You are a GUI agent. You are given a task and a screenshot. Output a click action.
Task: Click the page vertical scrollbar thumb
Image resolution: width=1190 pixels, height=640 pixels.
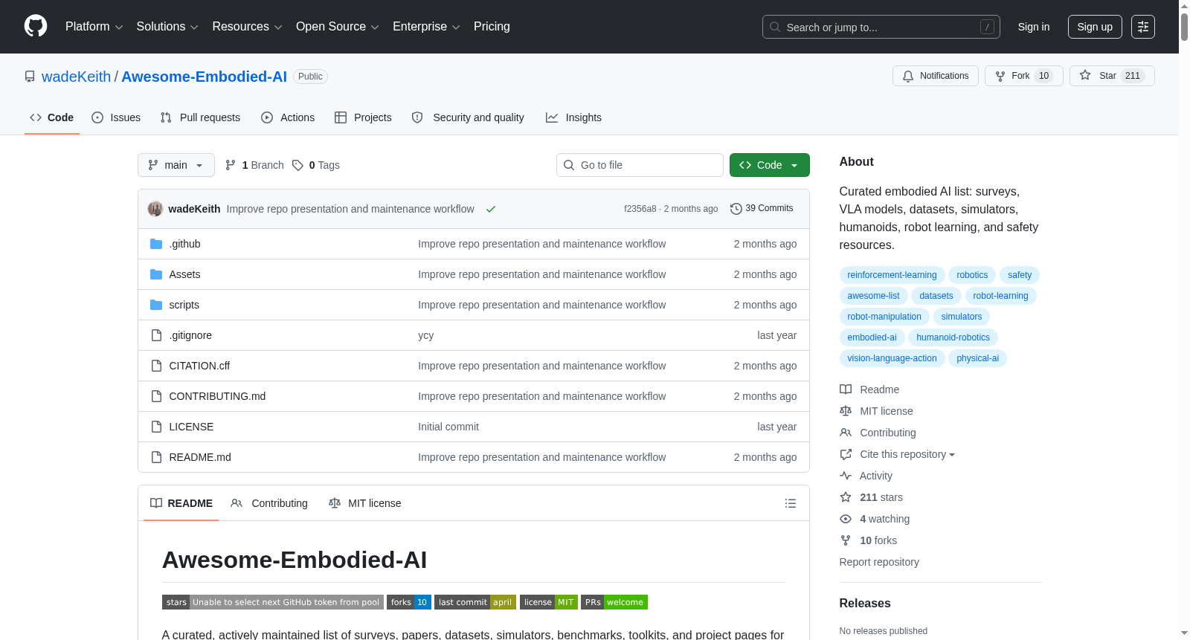[x=1184, y=25]
